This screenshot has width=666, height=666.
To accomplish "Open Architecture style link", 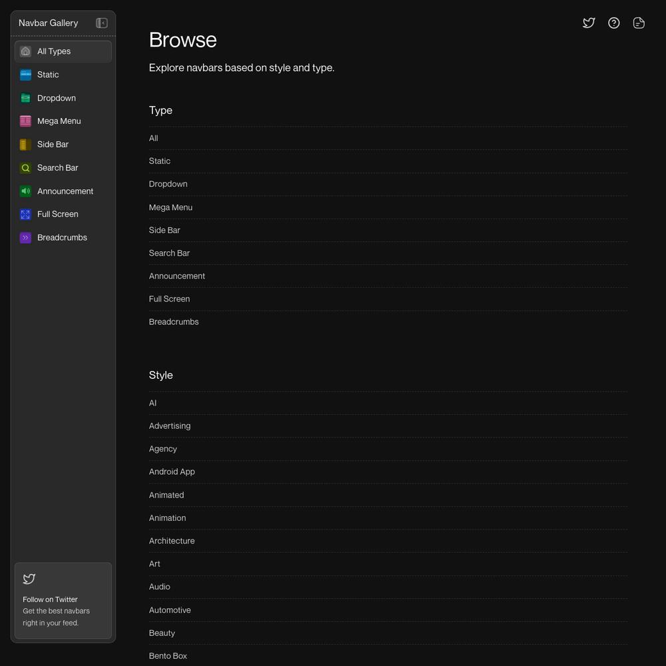I will 172,541.
